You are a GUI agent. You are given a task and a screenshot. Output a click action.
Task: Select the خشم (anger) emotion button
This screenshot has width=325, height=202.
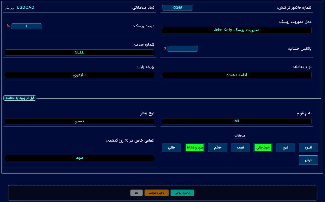point(218,147)
